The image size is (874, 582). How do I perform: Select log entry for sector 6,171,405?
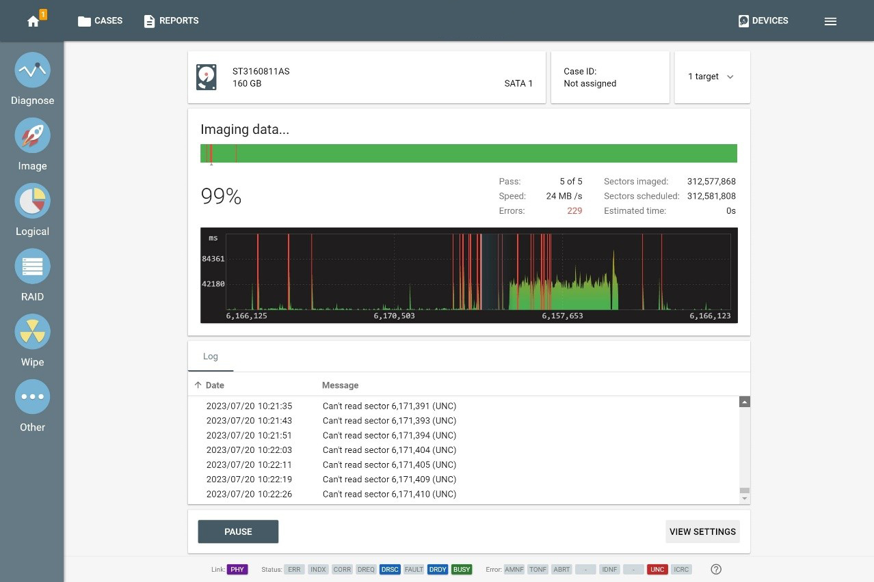pos(464,465)
